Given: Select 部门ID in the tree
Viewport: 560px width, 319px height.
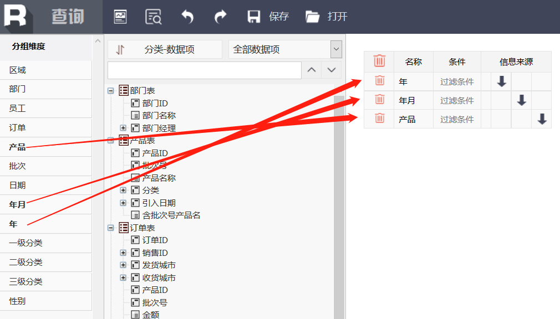Looking at the screenshot, I should click(x=155, y=103).
